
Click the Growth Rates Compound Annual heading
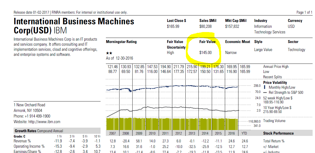(39, 131)
